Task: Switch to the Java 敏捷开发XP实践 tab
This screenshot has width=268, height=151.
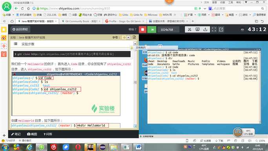Action: coord(37,21)
